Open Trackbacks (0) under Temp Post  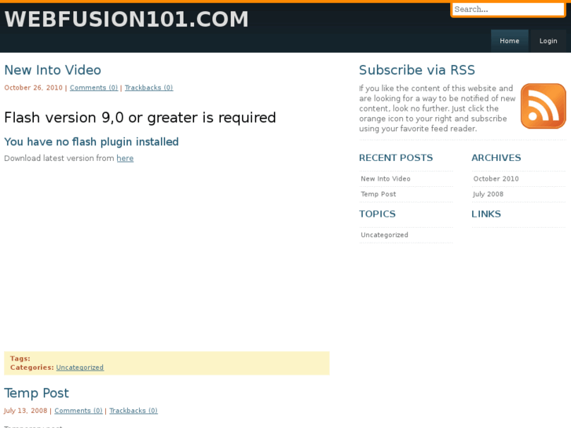tap(134, 411)
